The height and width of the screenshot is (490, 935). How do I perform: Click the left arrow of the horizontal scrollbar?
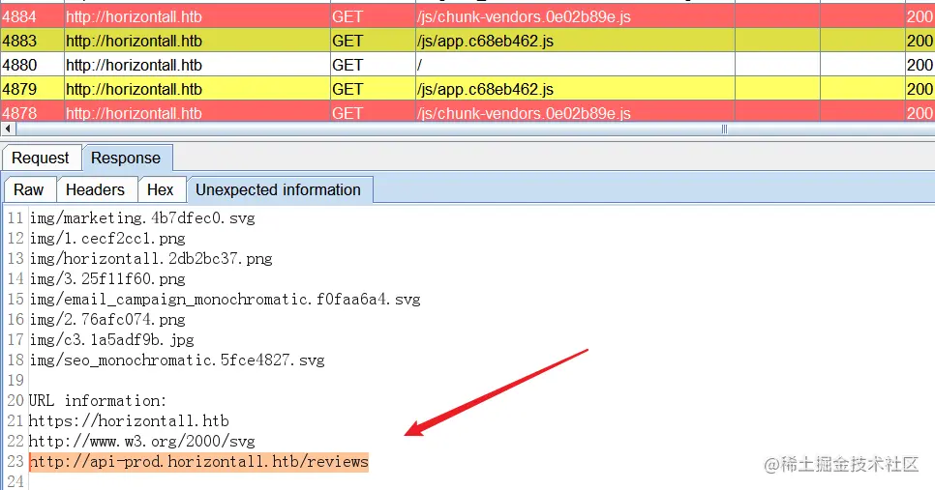8,129
